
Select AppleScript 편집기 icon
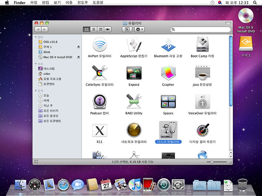coord(134,45)
